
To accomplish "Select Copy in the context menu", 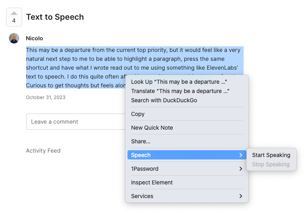I will click(138, 114).
